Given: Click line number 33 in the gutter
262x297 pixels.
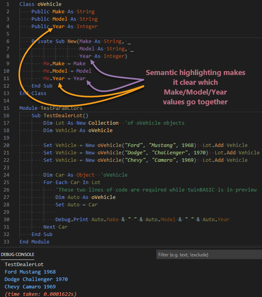Looking at the screenshot, I should pos(6,242).
